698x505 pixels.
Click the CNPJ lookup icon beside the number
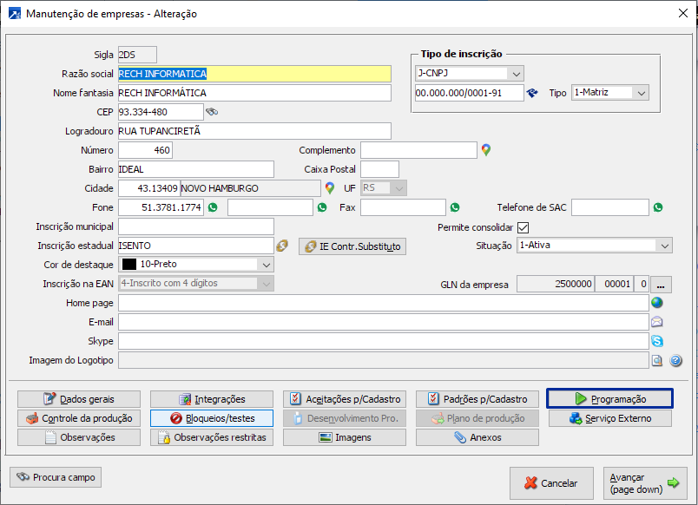[x=532, y=93]
